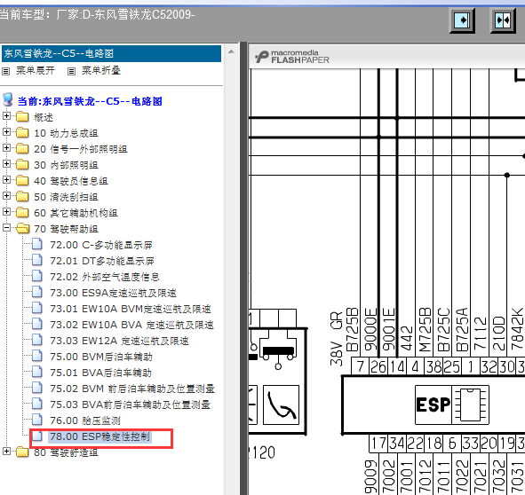
Task: Click the folder icon for 30 内部照明组
Action: [x=22, y=164]
